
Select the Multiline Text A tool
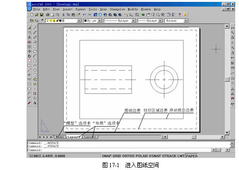(x=35, y=103)
